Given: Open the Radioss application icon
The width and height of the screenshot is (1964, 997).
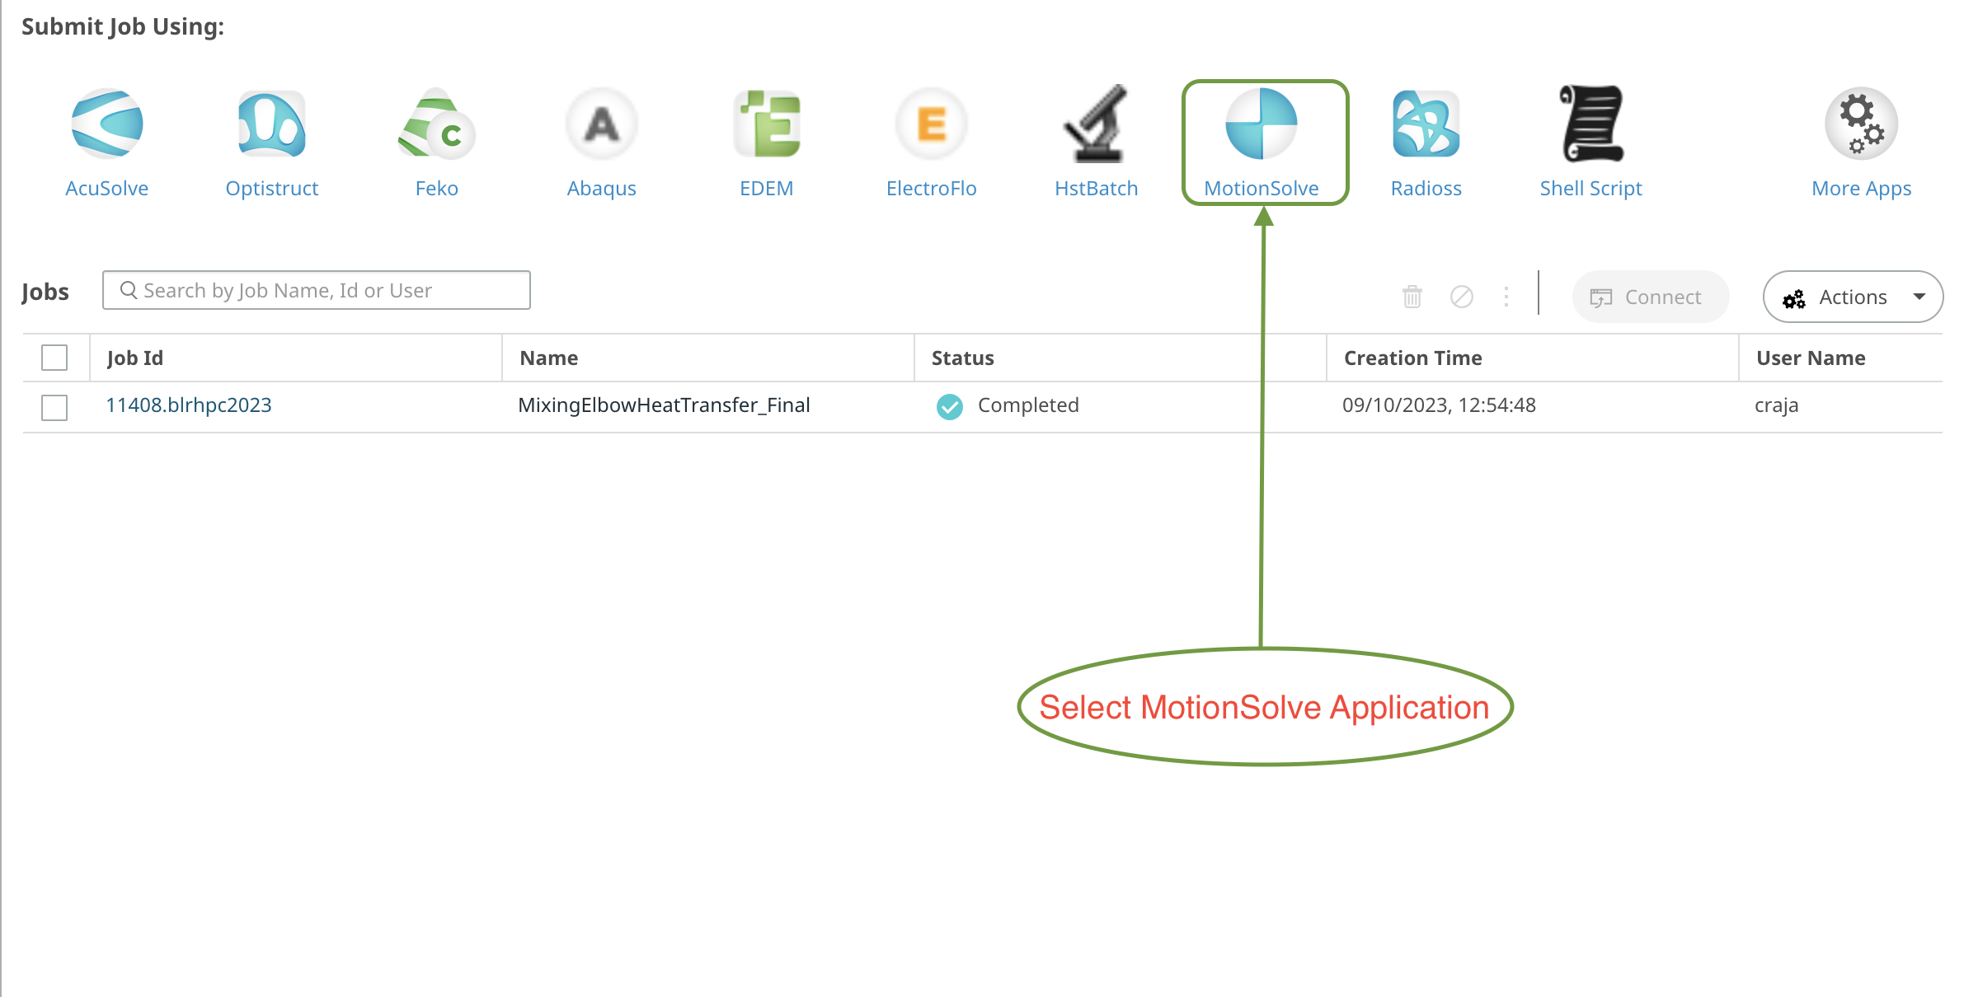Looking at the screenshot, I should [1426, 124].
